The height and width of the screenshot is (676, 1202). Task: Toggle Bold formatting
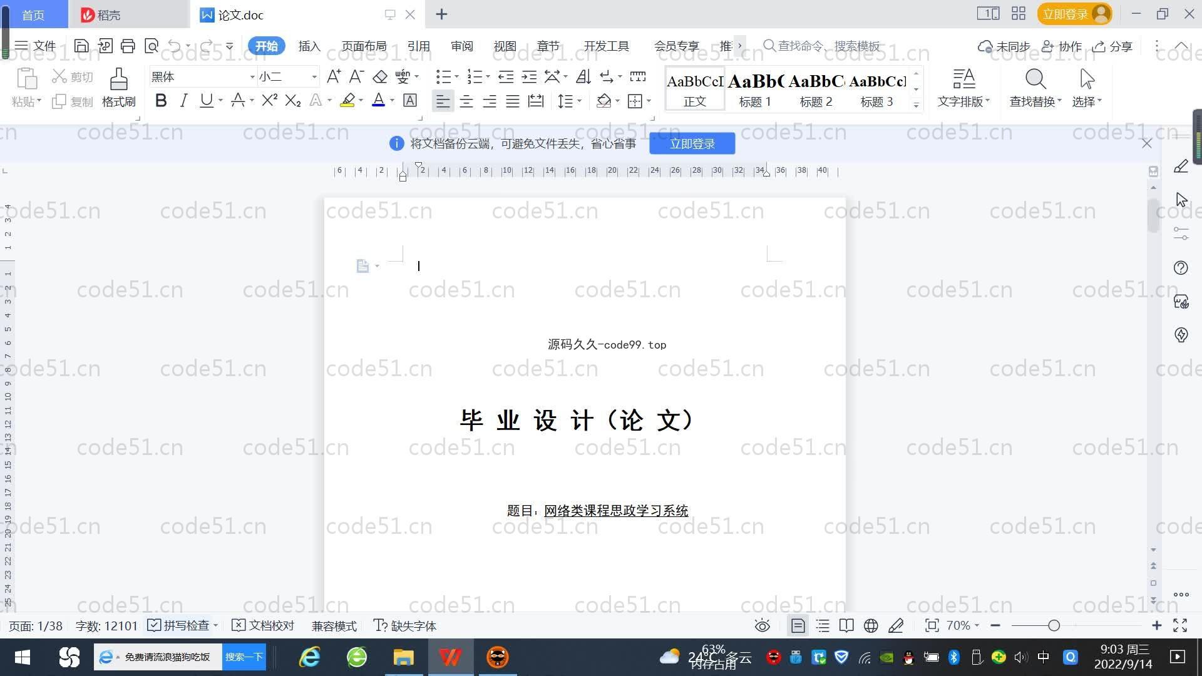[x=161, y=100]
